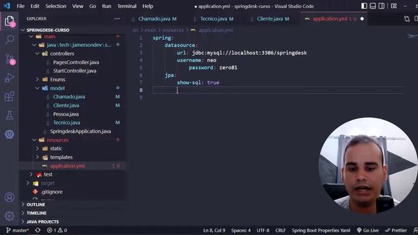Select language mode Spring Boot Properties Yaml
This screenshot has width=418, height=235.
321,230
